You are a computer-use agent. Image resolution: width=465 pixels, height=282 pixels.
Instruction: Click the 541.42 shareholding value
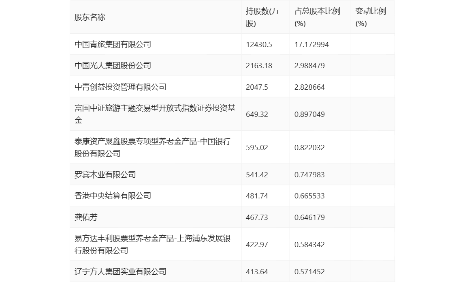tap(257, 175)
